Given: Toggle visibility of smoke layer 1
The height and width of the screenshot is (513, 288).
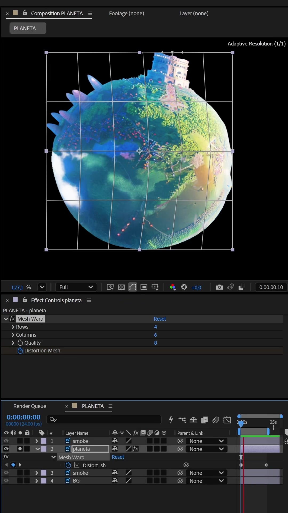Looking at the screenshot, I should pos(6,441).
